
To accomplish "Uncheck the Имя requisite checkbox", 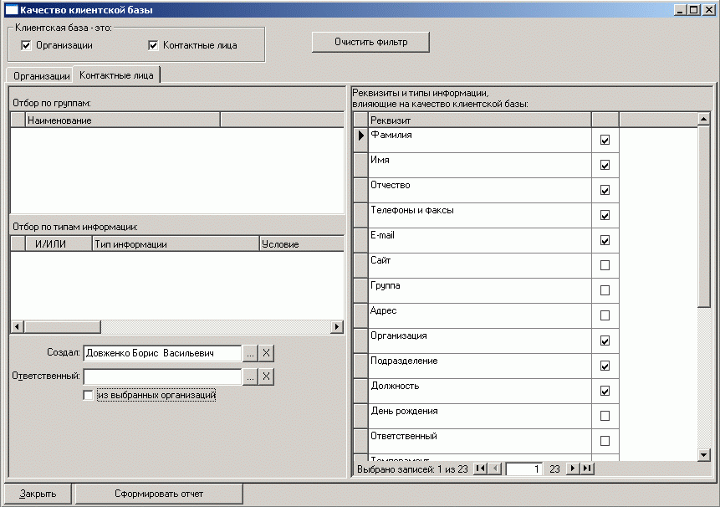I will tap(605, 165).
